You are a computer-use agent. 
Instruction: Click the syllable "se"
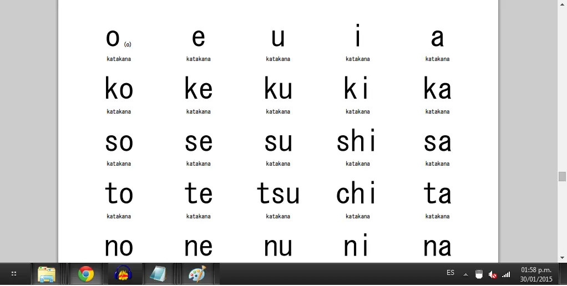(198, 142)
